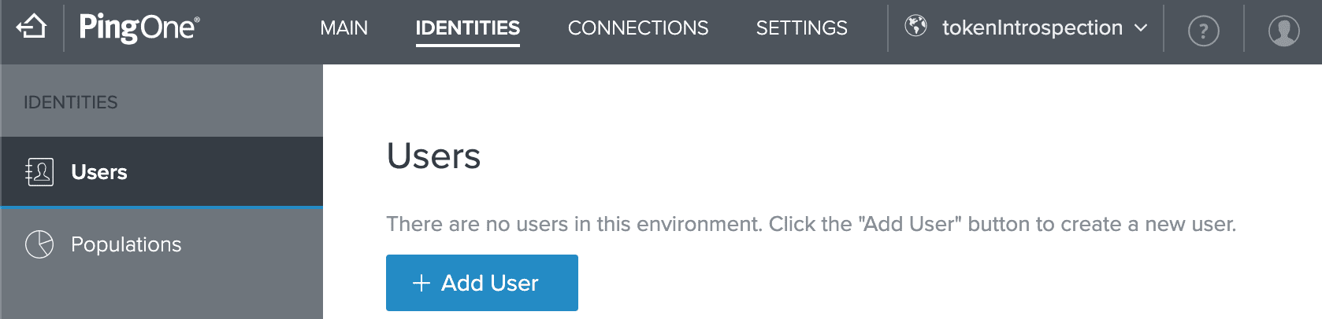Click the IDENTITIES sidebar section header

tap(71, 102)
